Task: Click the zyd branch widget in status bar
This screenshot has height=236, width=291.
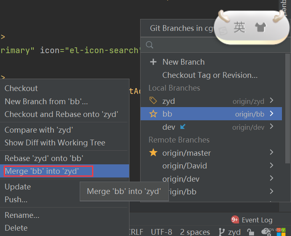Action: 230,232
